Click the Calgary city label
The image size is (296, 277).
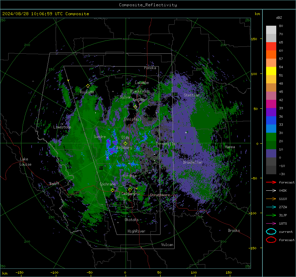[128, 194]
